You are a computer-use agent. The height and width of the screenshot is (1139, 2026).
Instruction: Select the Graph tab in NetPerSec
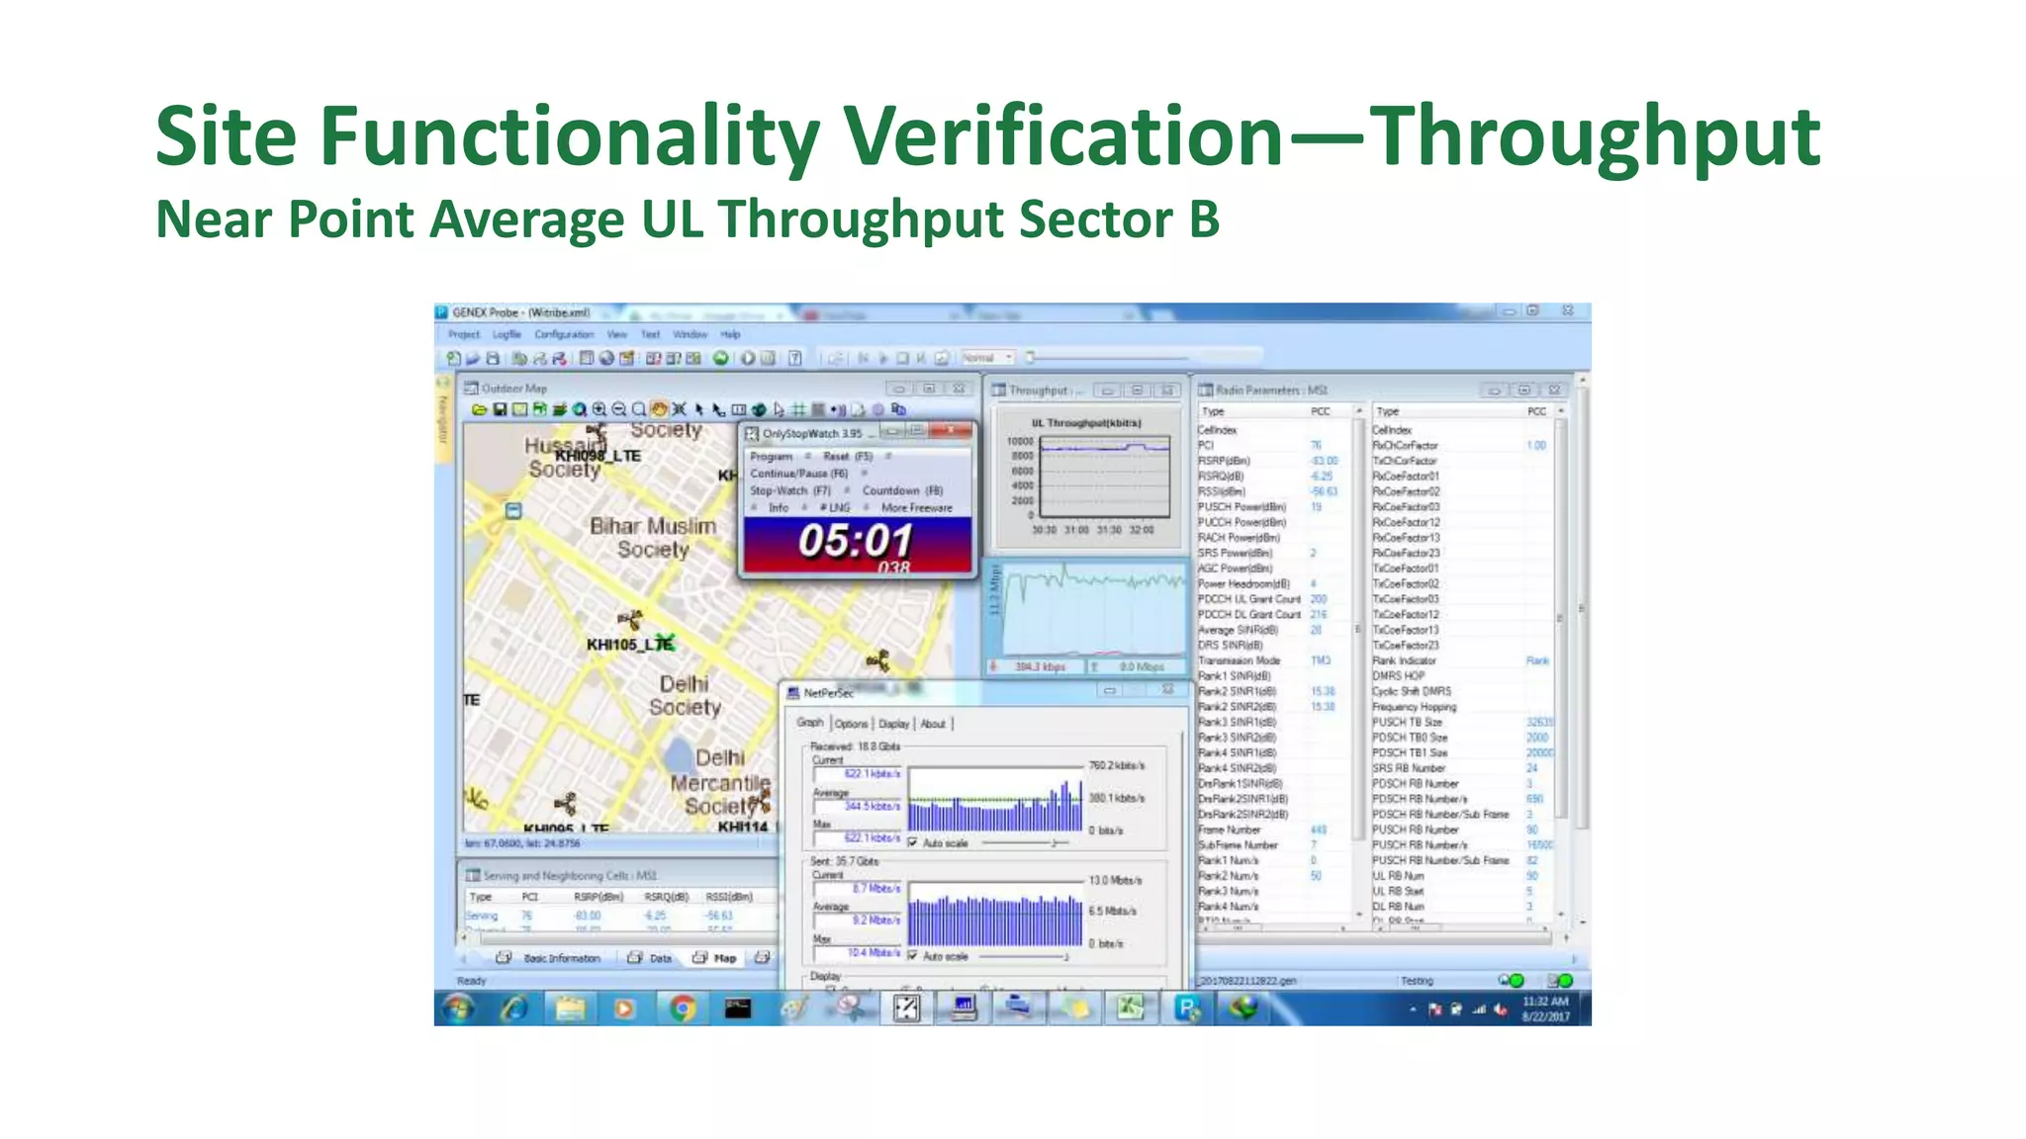[810, 723]
